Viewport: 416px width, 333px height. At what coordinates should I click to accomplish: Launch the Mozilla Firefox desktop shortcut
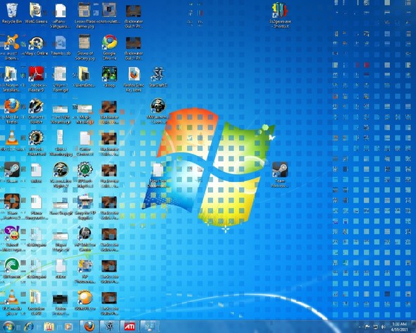point(12,111)
